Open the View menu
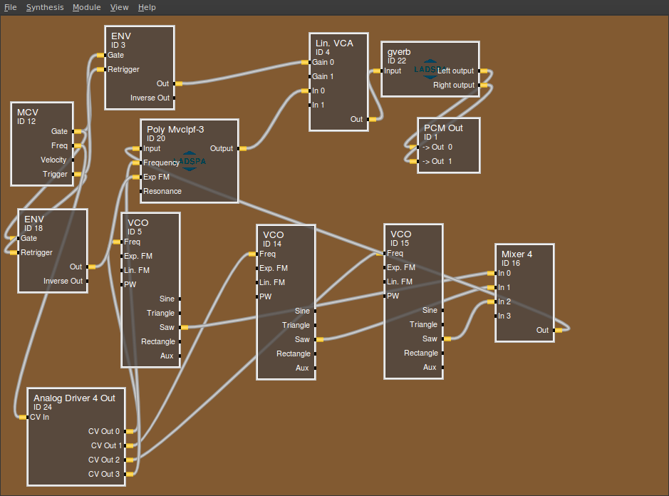 tap(119, 7)
